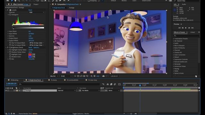The width and height of the screenshot is (205, 115).
Task: Play the preview
Action: (x=186, y=28)
